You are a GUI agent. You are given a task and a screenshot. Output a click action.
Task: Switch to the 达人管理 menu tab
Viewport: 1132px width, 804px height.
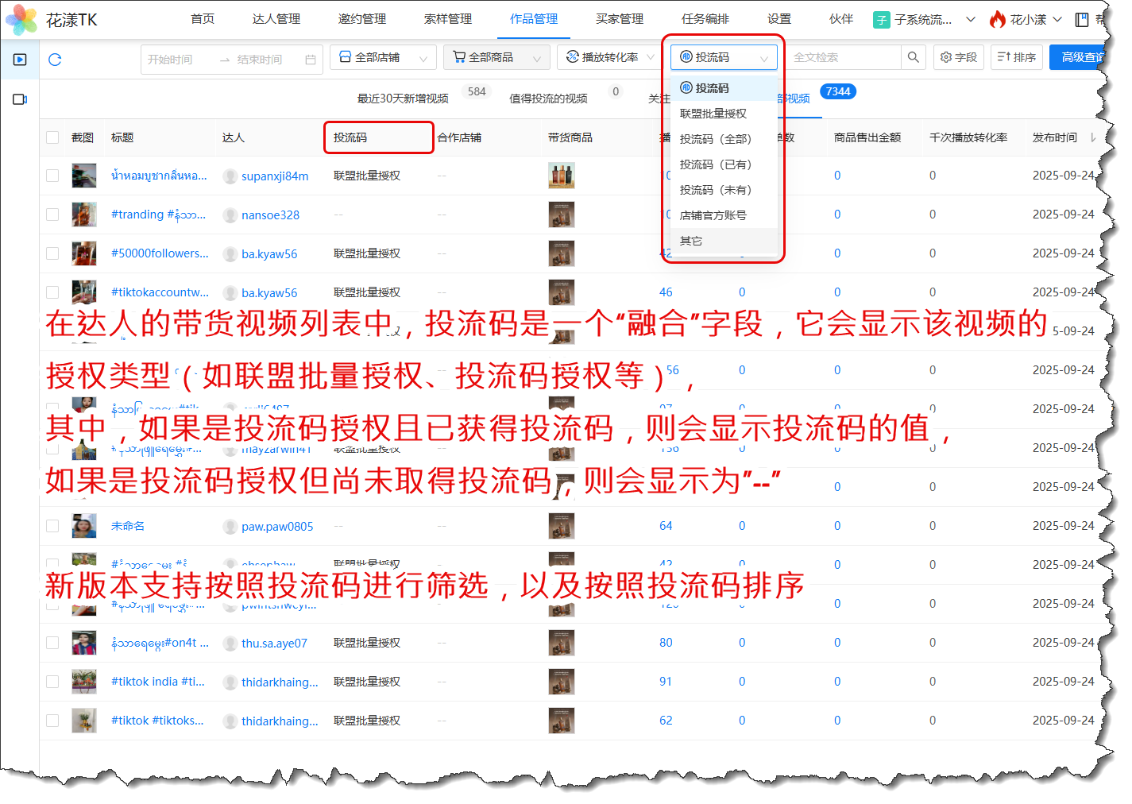pos(276,19)
